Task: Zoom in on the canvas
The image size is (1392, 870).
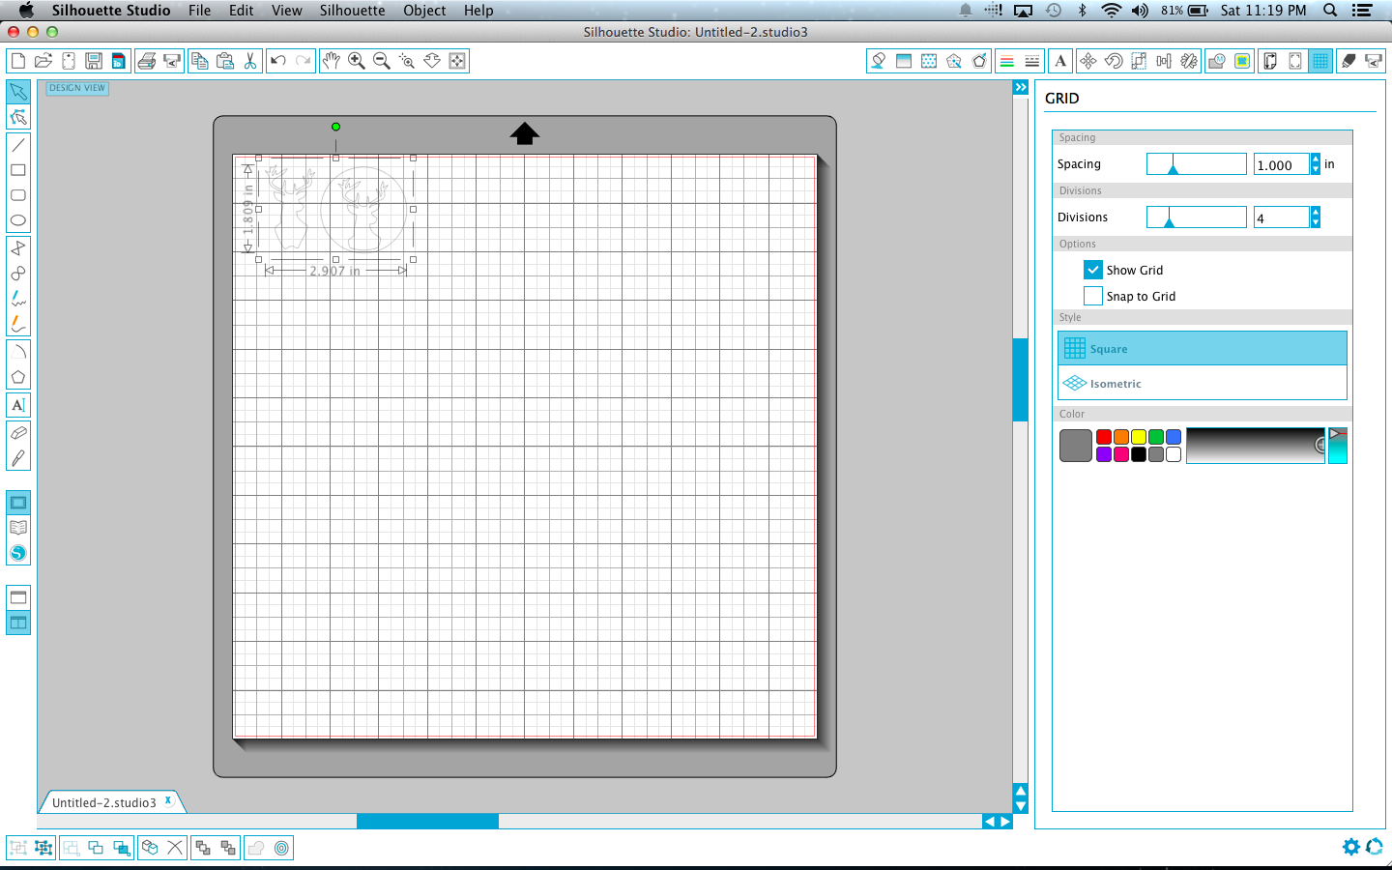Action: [357, 61]
